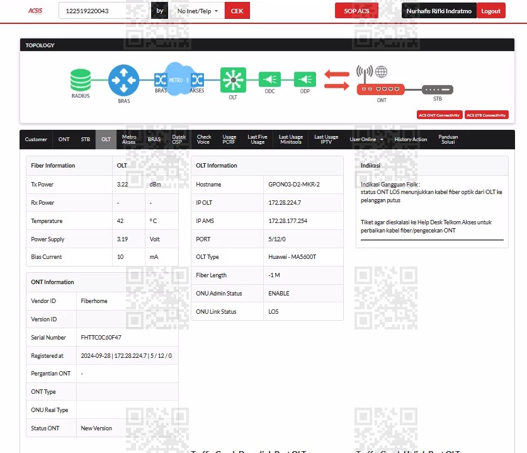Expand the User Online dropdown menu
Image resolution: width=527 pixels, height=453 pixels.
(366, 139)
